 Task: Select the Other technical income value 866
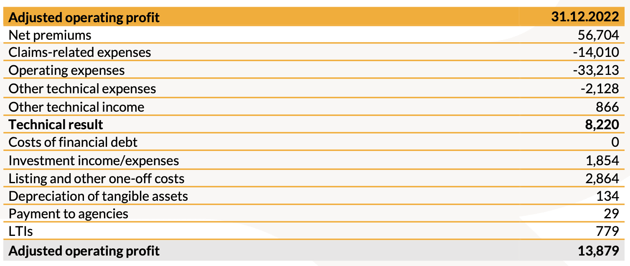coord(607,107)
